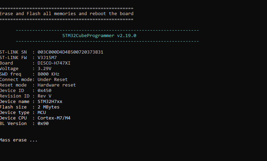Click the STM32CubeProgrammer v2.19.0 title text
Screen dimensions: 267x161
[x=100, y=35]
